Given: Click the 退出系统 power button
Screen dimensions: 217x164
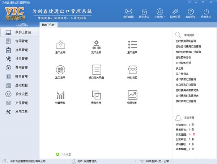Looking at the screenshot, I should 207,13.
